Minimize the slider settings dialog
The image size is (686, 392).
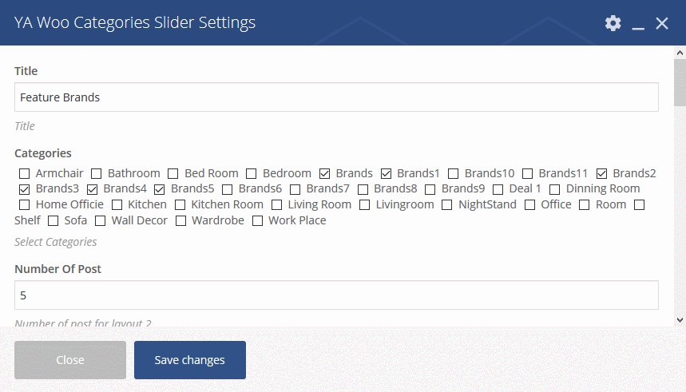[638, 23]
